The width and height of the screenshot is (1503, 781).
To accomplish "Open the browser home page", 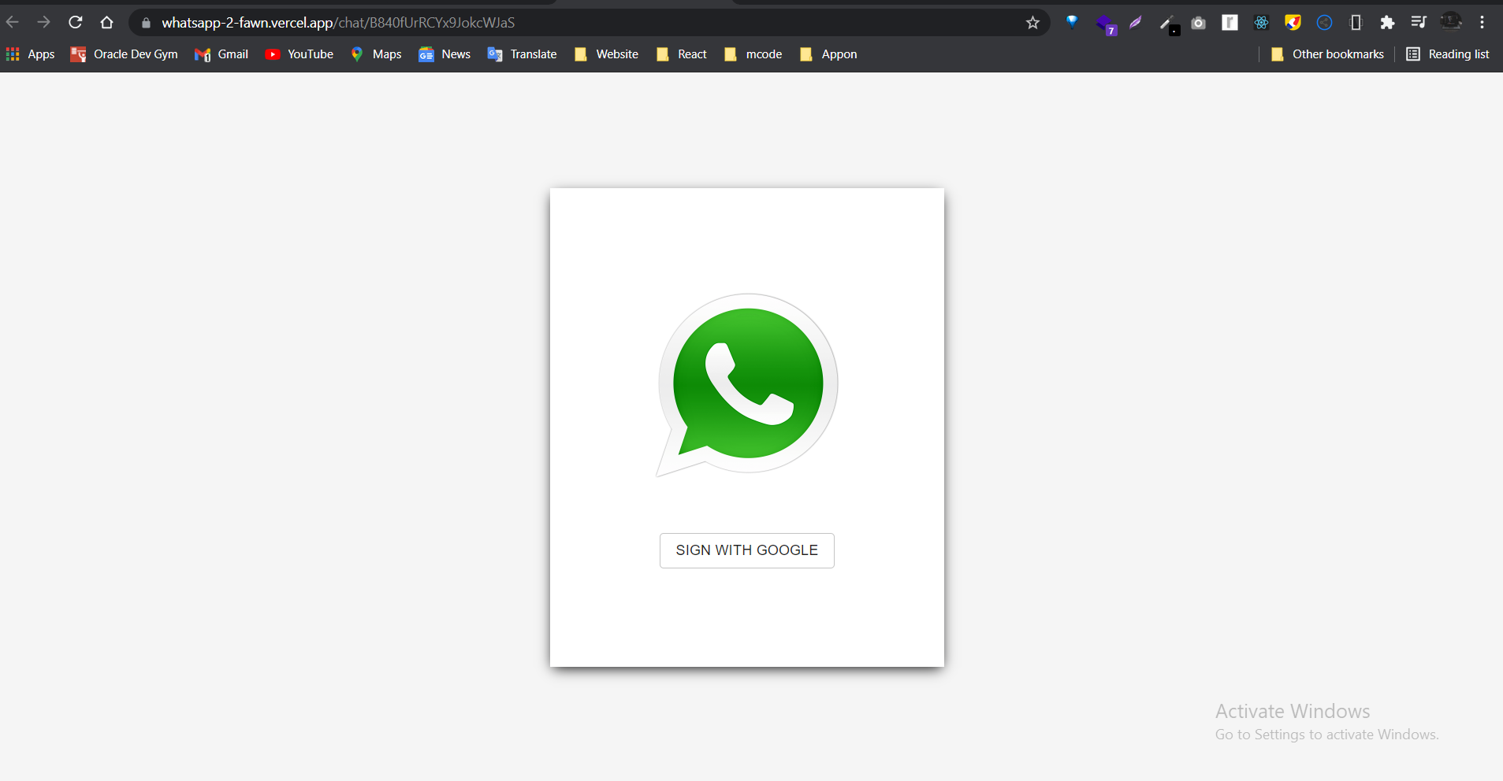I will tap(107, 22).
